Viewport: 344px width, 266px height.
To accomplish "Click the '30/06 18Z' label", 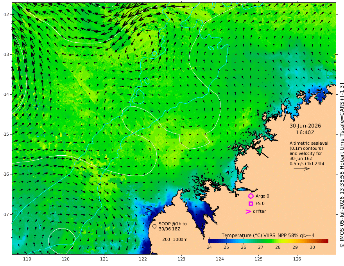I will [170, 229].
